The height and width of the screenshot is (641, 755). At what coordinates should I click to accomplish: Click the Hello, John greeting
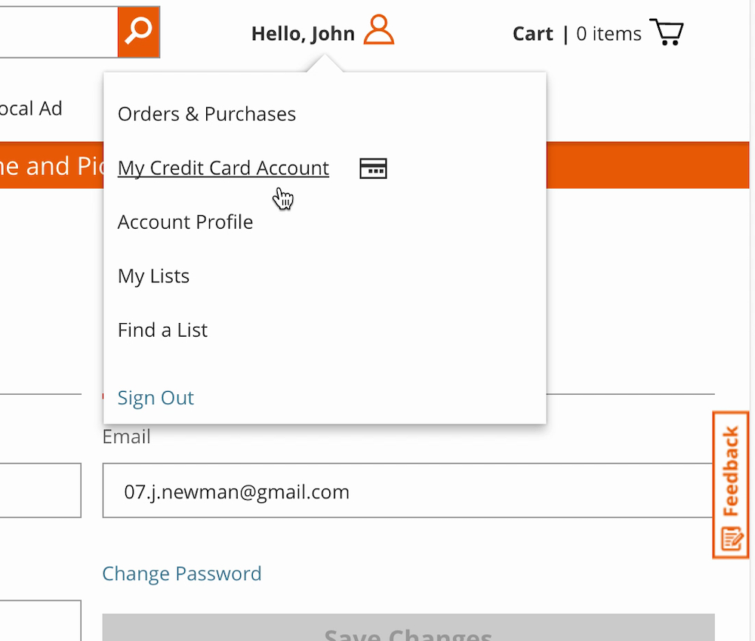302,33
